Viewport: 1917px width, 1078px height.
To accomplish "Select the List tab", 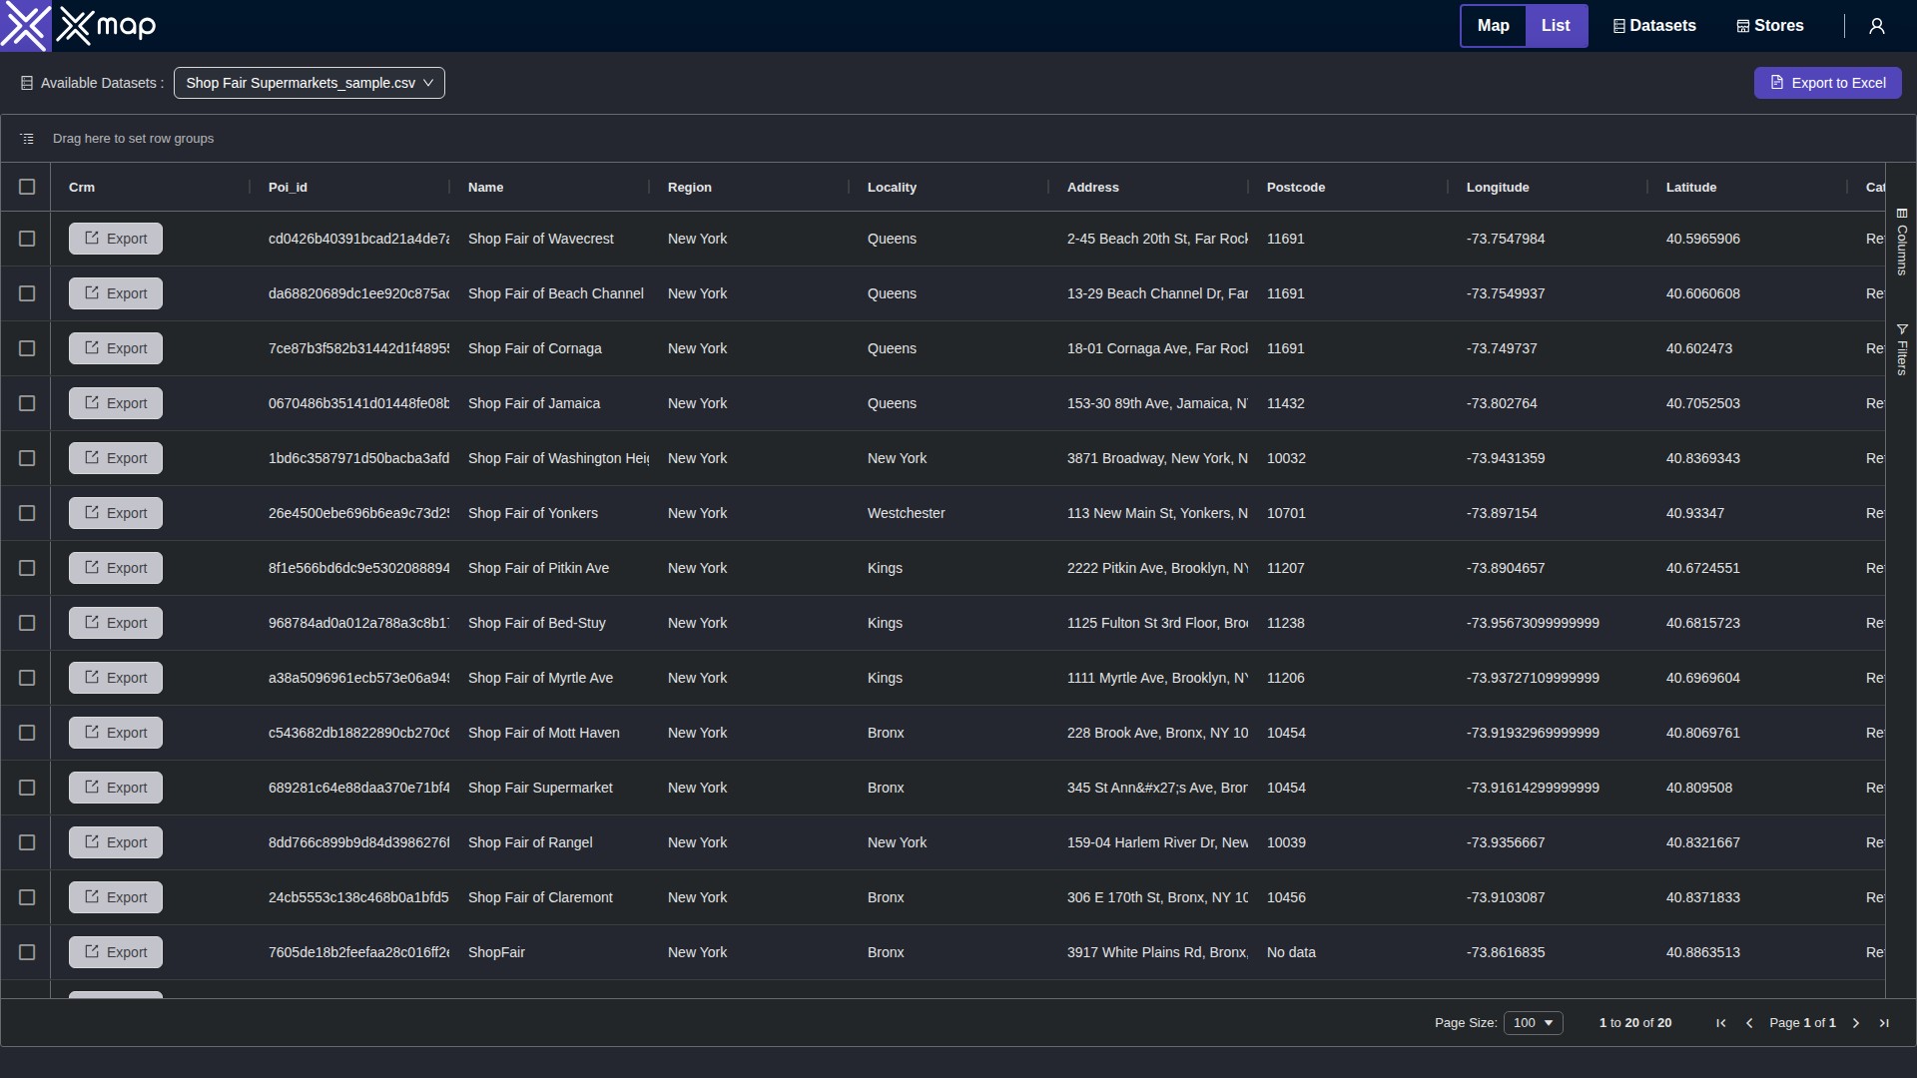I will click(1556, 25).
